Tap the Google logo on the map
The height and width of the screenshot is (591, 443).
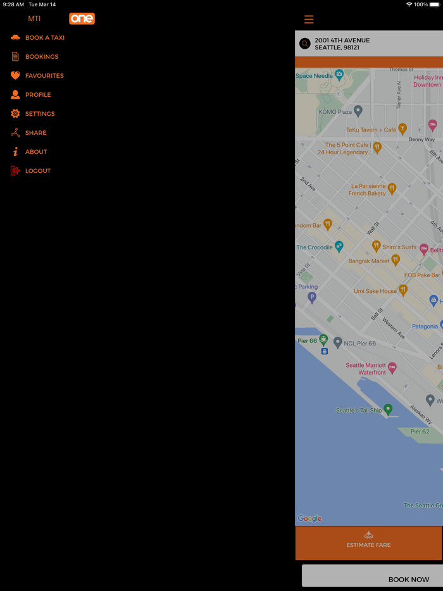coord(309,519)
